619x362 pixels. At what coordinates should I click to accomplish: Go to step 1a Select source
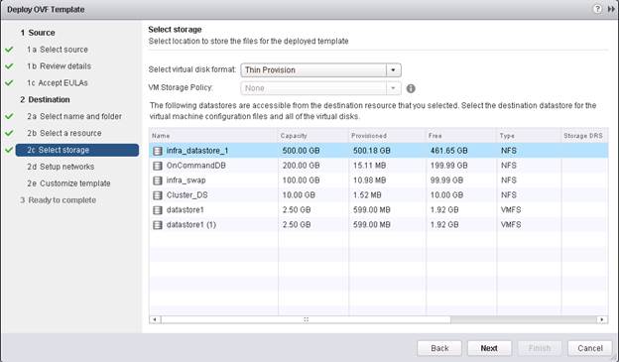coord(58,50)
